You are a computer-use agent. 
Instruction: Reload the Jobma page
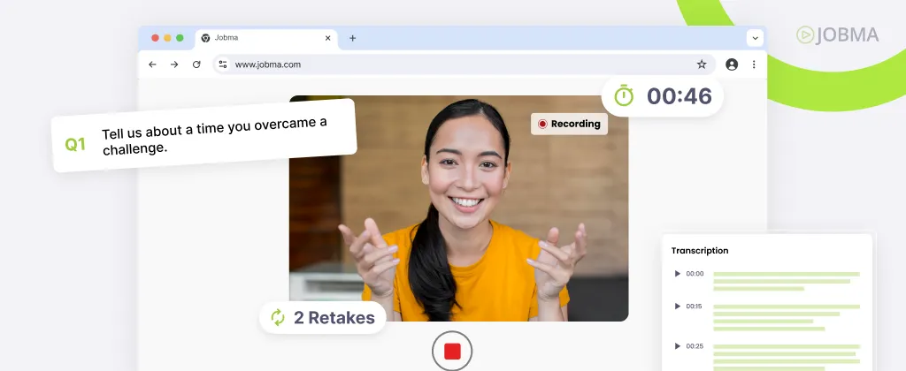pyautogui.click(x=196, y=64)
